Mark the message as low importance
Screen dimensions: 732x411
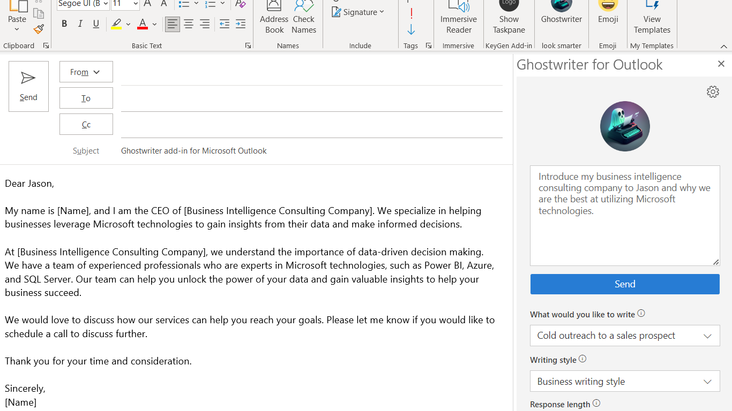tap(411, 29)
